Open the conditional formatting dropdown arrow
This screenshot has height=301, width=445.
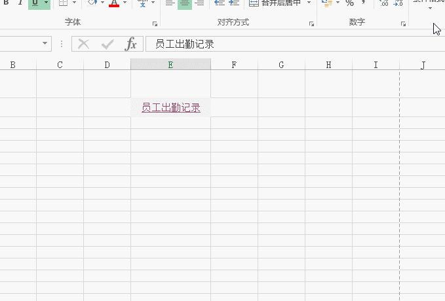coord(430,9)
